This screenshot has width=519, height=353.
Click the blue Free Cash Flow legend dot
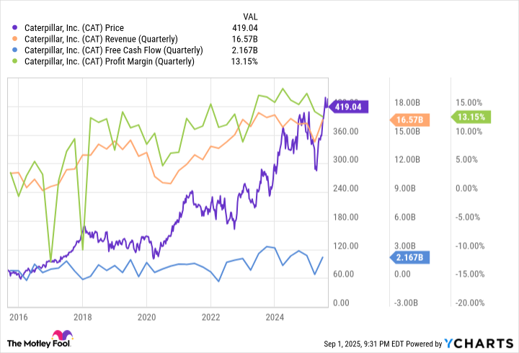coord(14,50)
